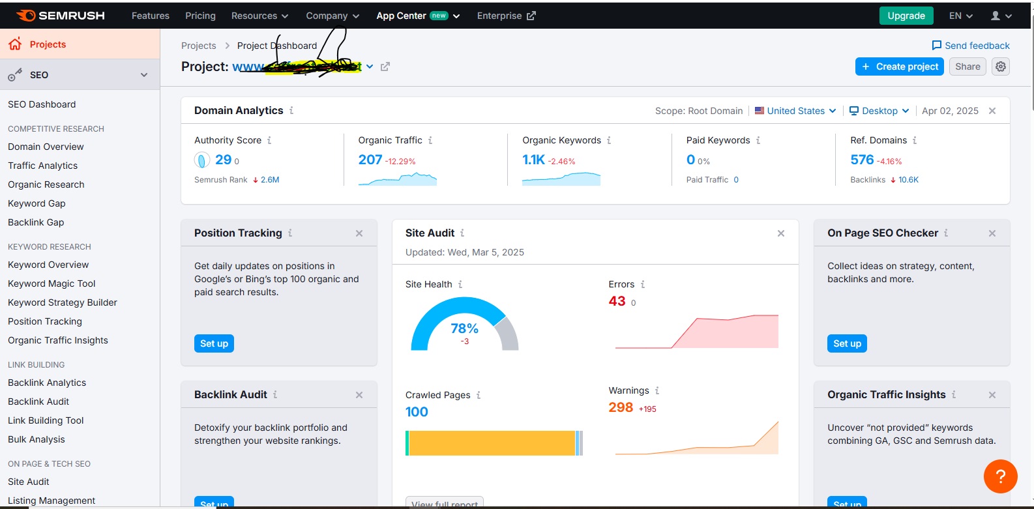Click the Share button

coord(968,66)
